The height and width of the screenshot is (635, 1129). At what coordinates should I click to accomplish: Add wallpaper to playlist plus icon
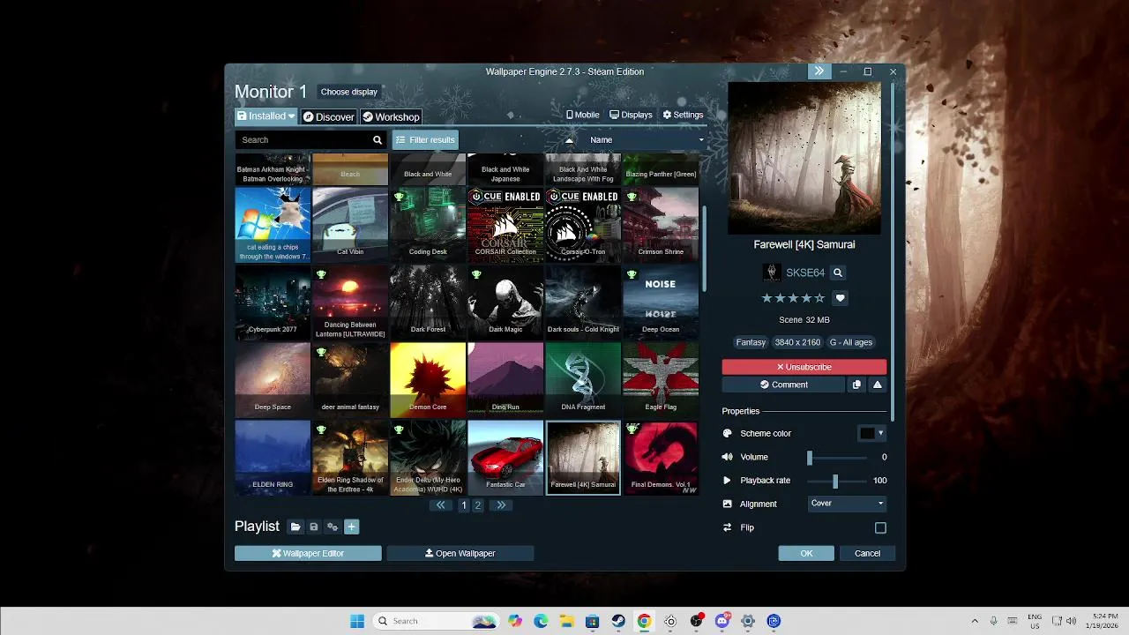(x=351, y=527)
